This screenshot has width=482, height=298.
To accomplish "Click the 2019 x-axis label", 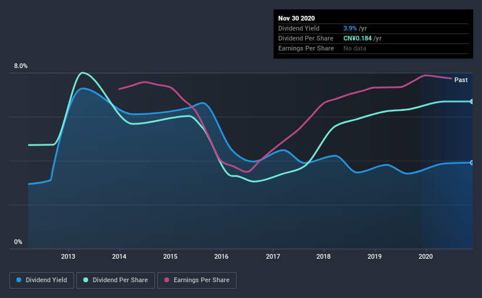I will pos(375,256).
